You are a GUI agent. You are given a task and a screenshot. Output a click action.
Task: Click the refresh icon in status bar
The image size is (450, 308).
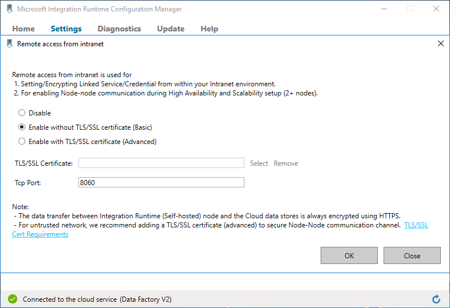436,299
